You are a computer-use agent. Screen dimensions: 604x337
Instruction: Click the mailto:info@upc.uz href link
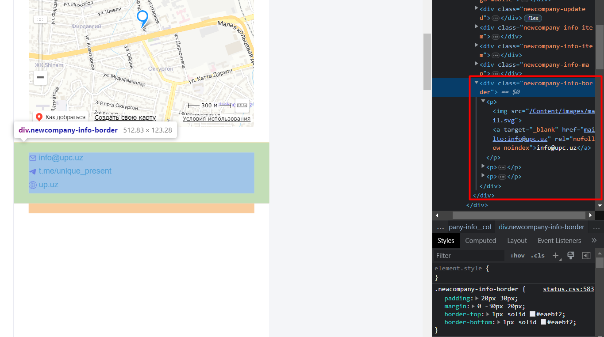tap(544, 134)
